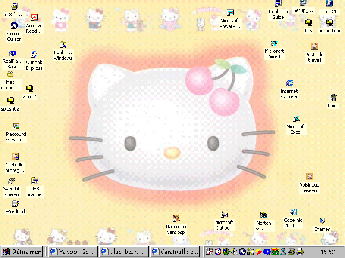Click the red circled C tray icon
Image resolution: width=345 pixels, height=258 pixels.
(218, 252)
